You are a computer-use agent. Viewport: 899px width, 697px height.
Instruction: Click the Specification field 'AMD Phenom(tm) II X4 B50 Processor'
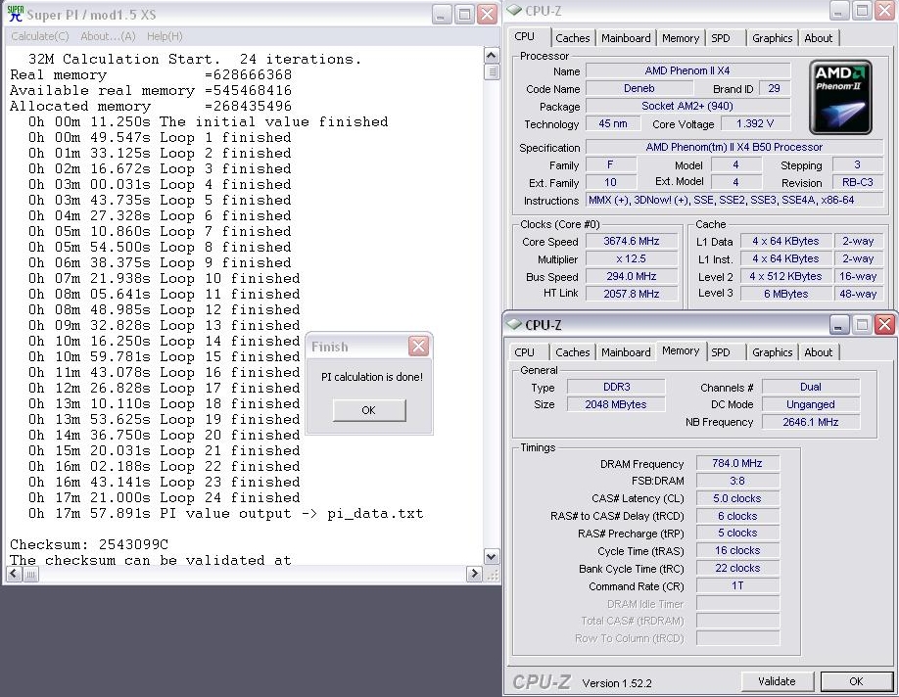733,147
